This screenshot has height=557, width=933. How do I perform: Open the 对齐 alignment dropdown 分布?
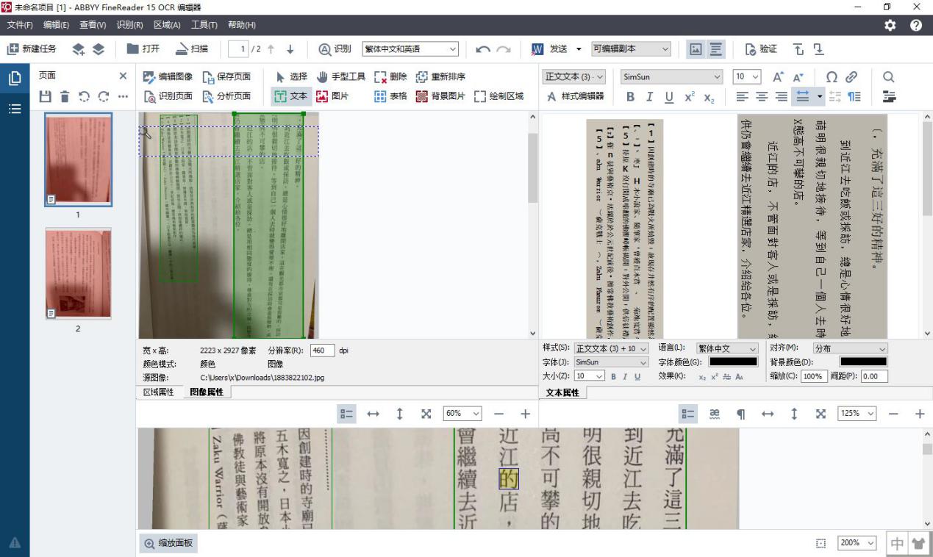850,348
